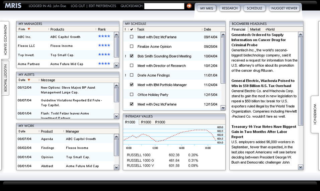Click the My Alerts Date sort arrow
The height and width of the screenshot is (191, 320).
pos(29,80)
